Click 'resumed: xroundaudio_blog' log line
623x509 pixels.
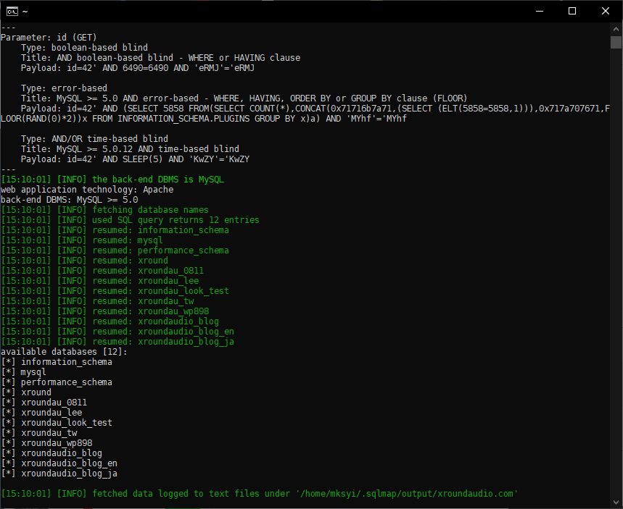[x=110, y=321]
